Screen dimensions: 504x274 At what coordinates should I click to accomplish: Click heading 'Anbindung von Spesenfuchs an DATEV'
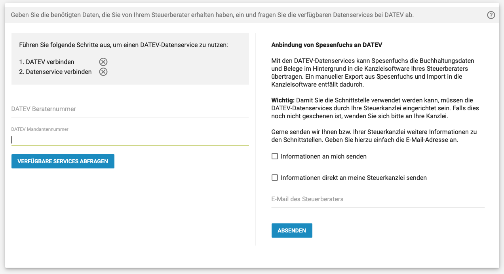[x=327, y=45]
